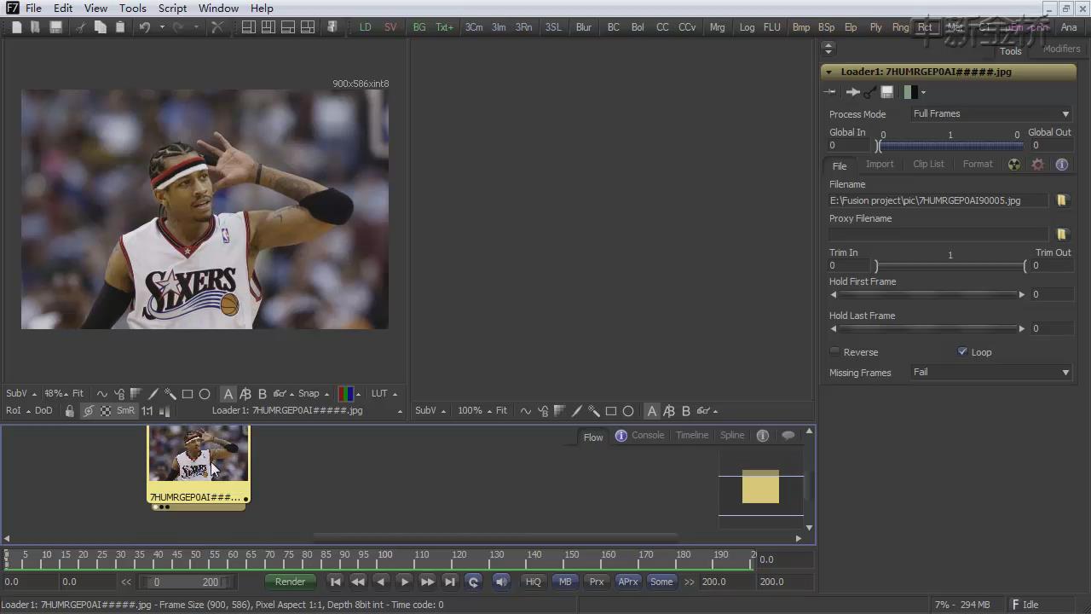Click the Trim In slider handle
The width and height of the screenshot is (1091, 614).
876,266
